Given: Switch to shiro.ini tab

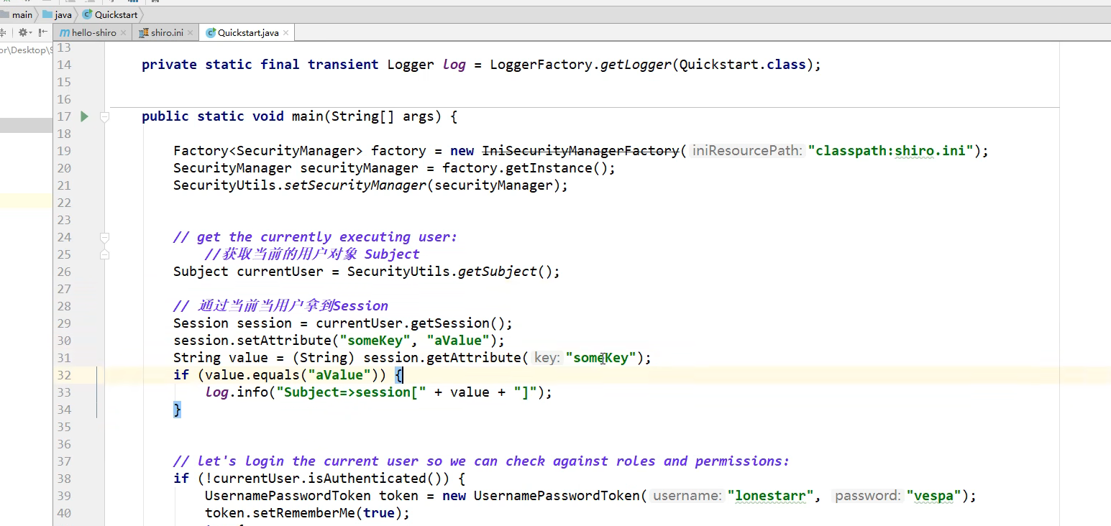Looking at the screenshot, I should (166, 33).
